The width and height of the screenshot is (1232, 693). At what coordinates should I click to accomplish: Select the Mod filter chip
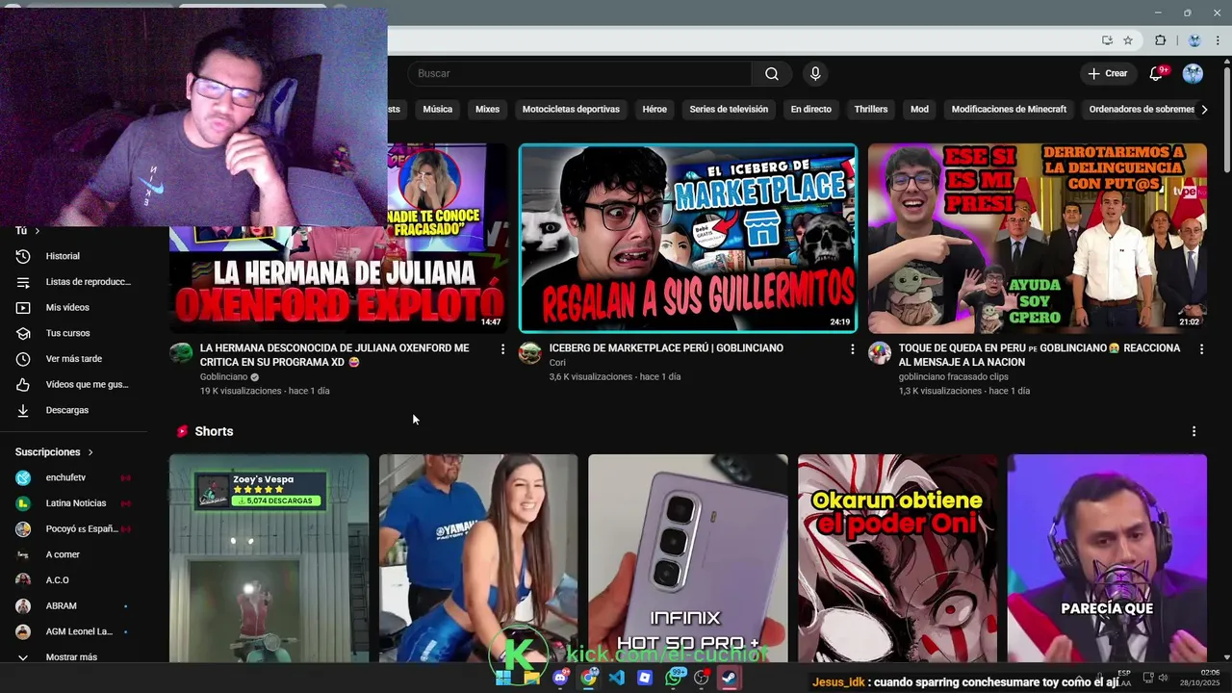click(x=919, y=110)
